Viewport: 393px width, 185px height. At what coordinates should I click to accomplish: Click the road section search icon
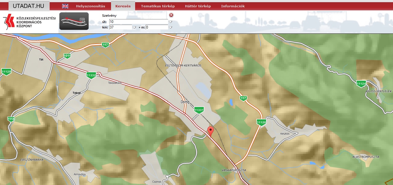[x=74, y=21]
